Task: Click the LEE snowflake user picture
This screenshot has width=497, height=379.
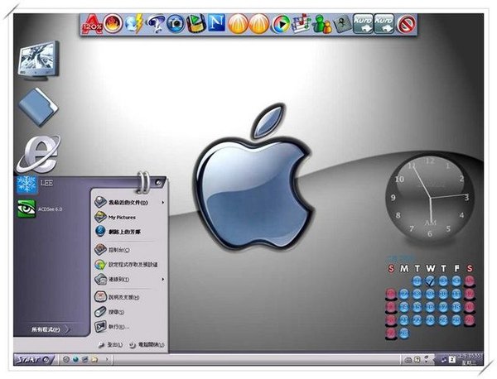Action: point(27,185)
